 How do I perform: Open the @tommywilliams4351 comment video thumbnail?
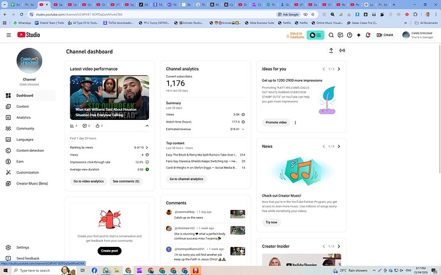point(238,251)
